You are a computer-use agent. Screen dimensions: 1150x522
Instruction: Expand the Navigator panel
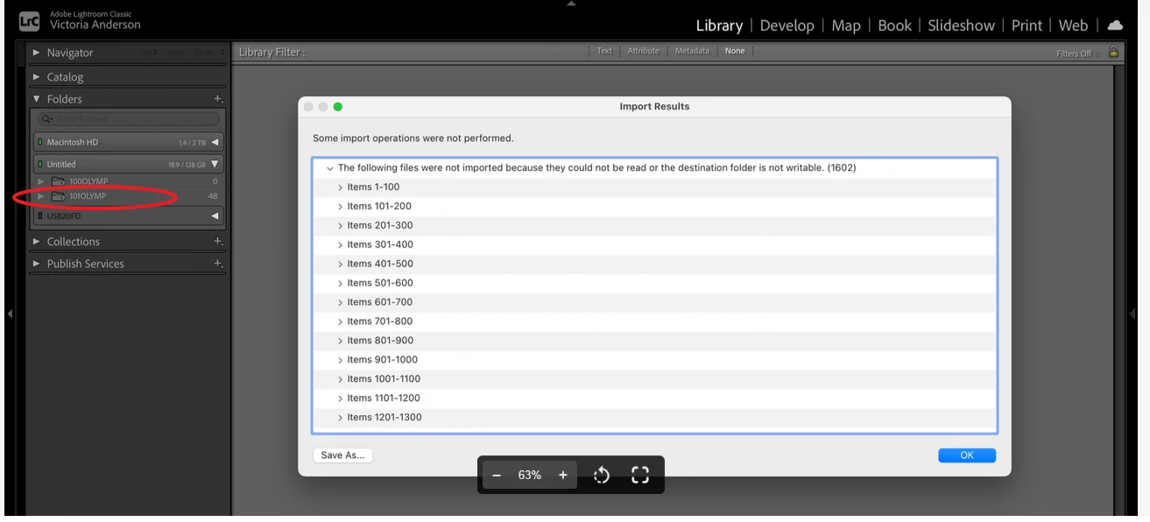(36, 53)
